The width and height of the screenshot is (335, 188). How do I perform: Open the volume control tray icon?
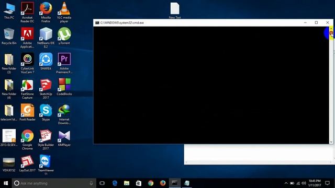(304, 183)
